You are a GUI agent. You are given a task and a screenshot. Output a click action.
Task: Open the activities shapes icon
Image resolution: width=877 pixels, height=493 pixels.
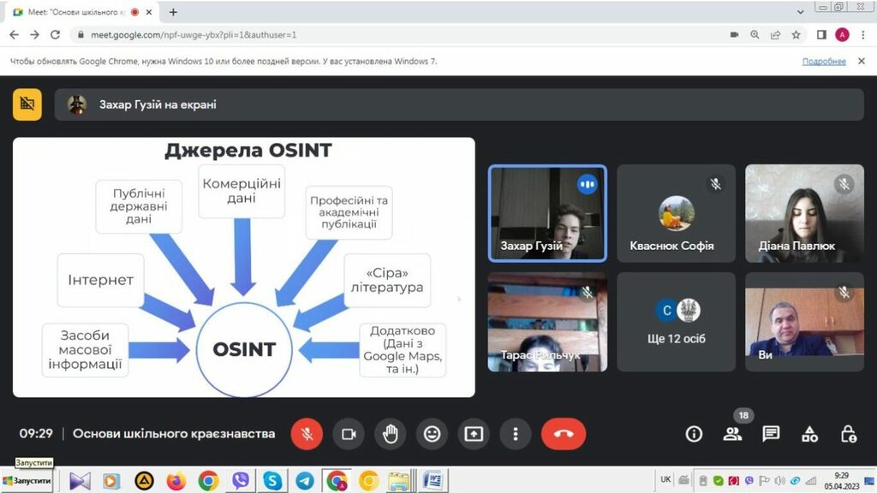[809, 434]
